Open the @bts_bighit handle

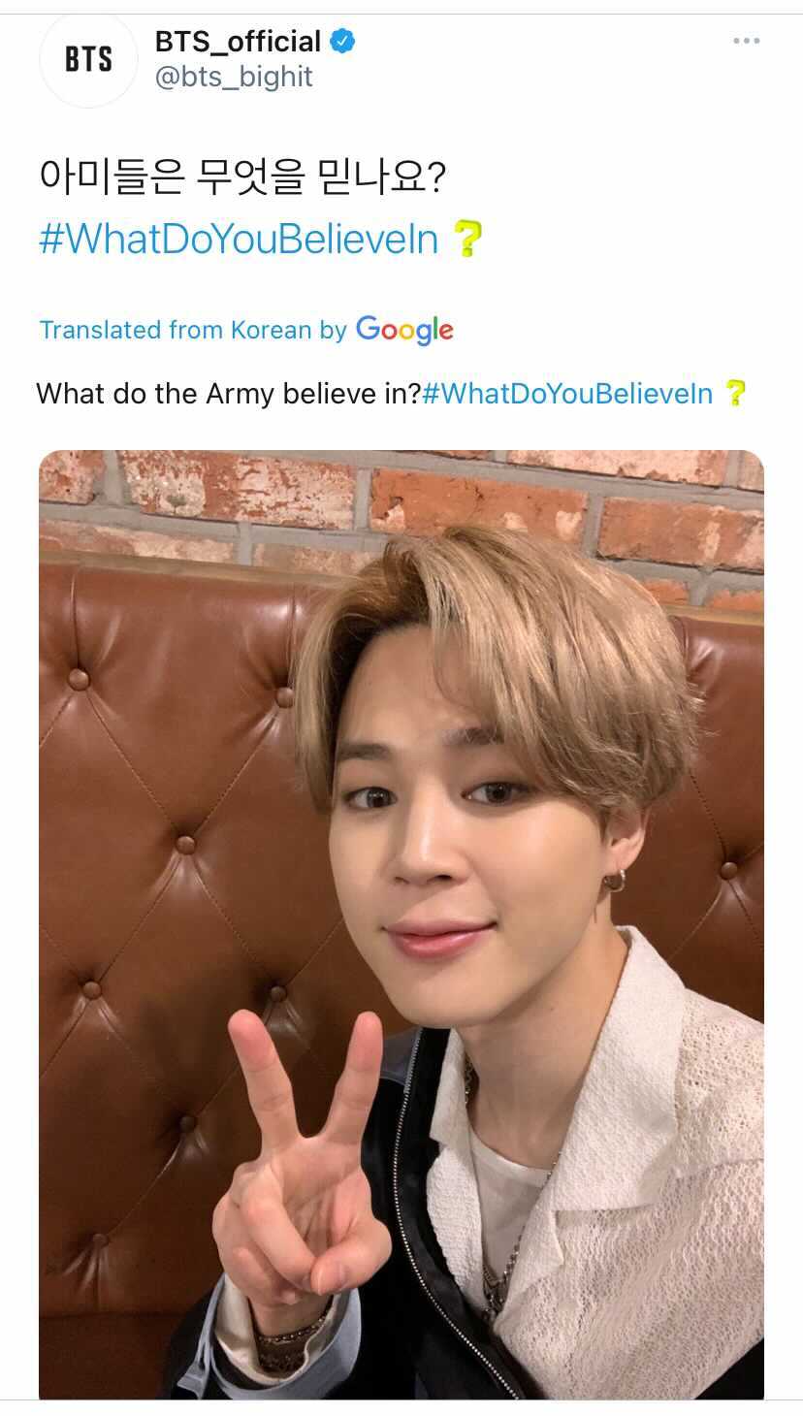click(x=234, y=77)
